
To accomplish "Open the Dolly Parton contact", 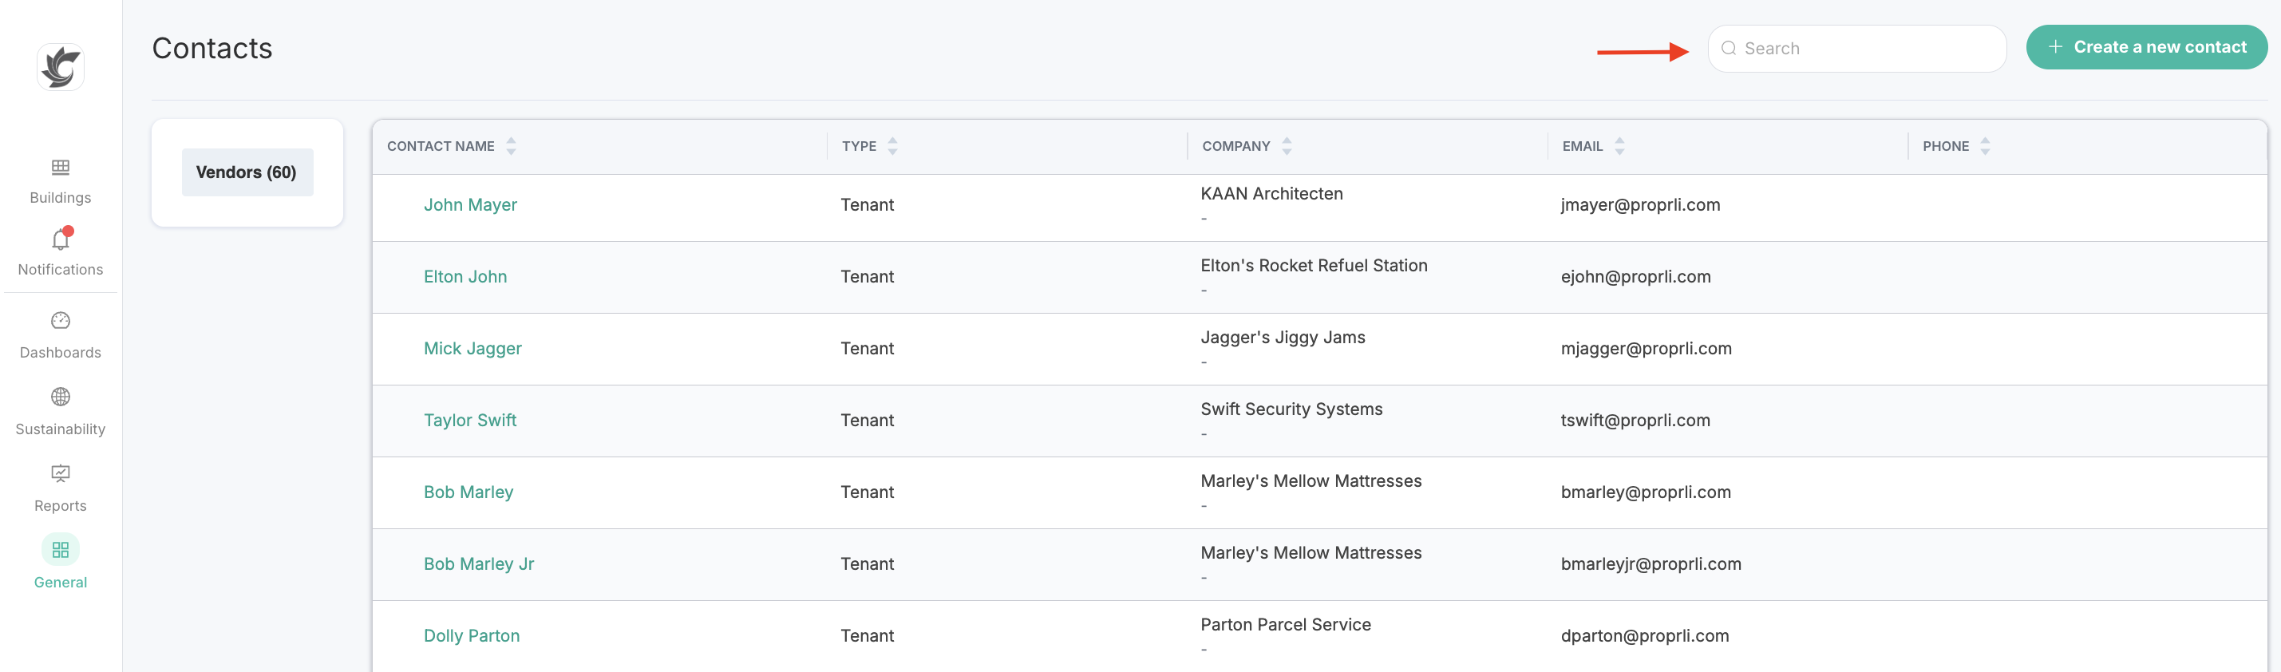I will pyautogui.click(x=472, y=636).
